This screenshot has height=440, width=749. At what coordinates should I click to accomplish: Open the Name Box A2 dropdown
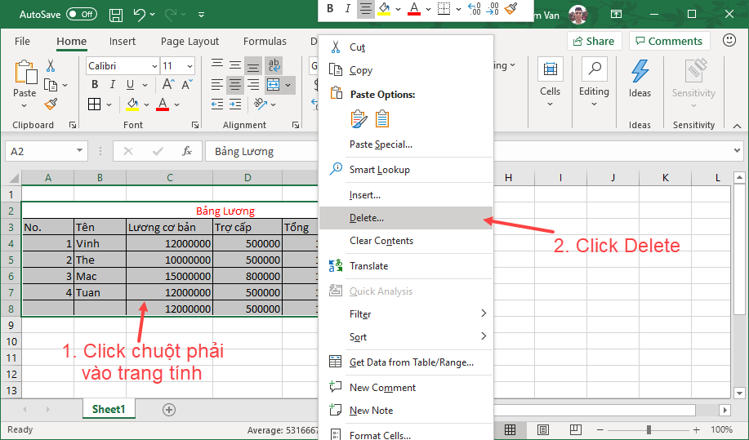[79, 151]
